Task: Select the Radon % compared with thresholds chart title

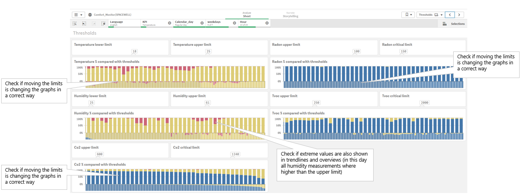Action: [x=300, y=62]
